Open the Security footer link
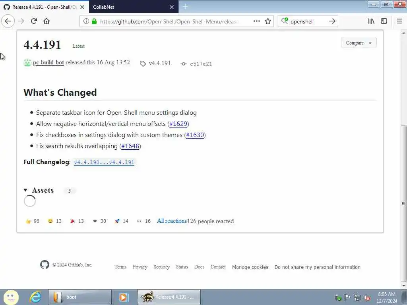The image size is (407, 305). click(x=161, y=267)
